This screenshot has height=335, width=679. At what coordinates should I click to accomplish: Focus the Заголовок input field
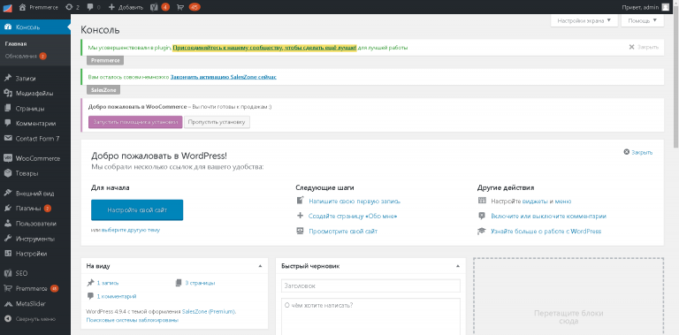[370, 286]
